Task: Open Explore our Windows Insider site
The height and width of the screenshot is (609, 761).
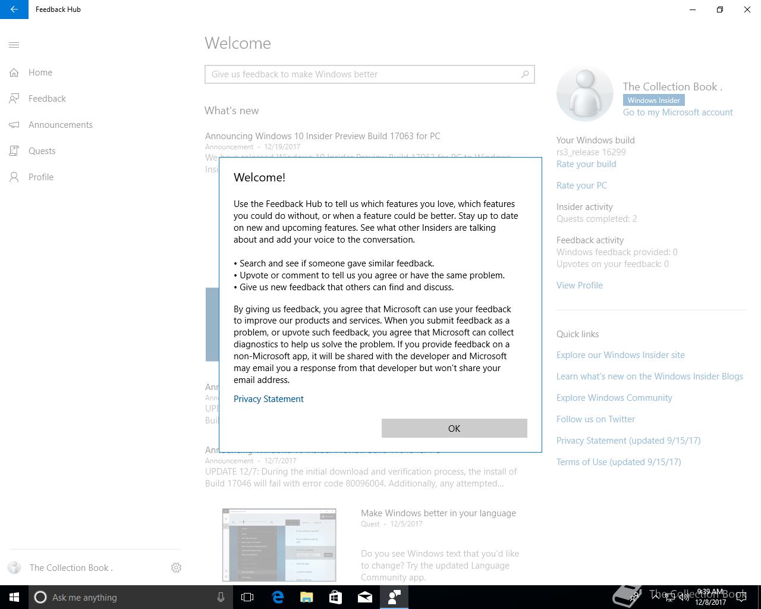Action: (621, 355)
